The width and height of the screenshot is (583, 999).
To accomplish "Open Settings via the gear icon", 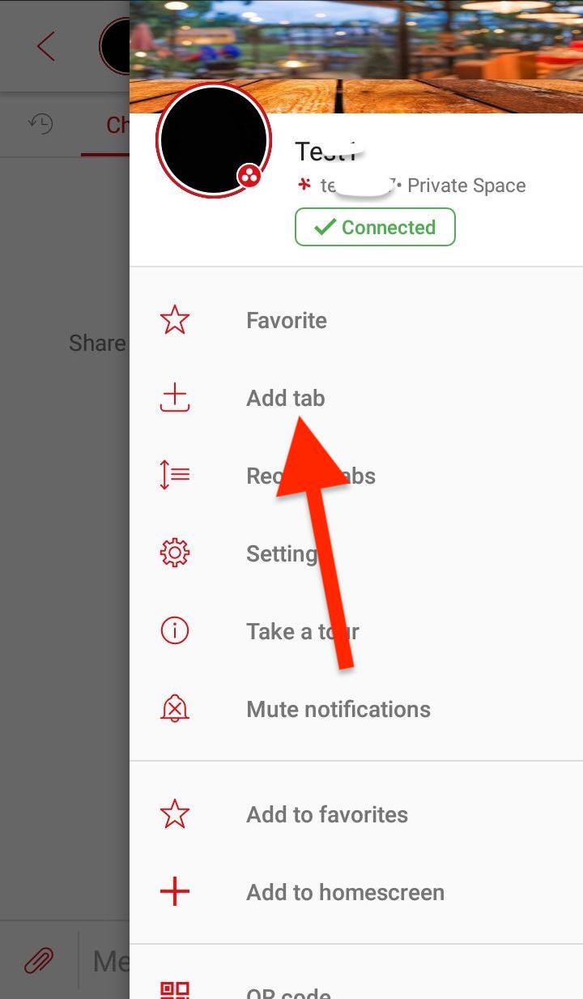I will pos(175,553).
